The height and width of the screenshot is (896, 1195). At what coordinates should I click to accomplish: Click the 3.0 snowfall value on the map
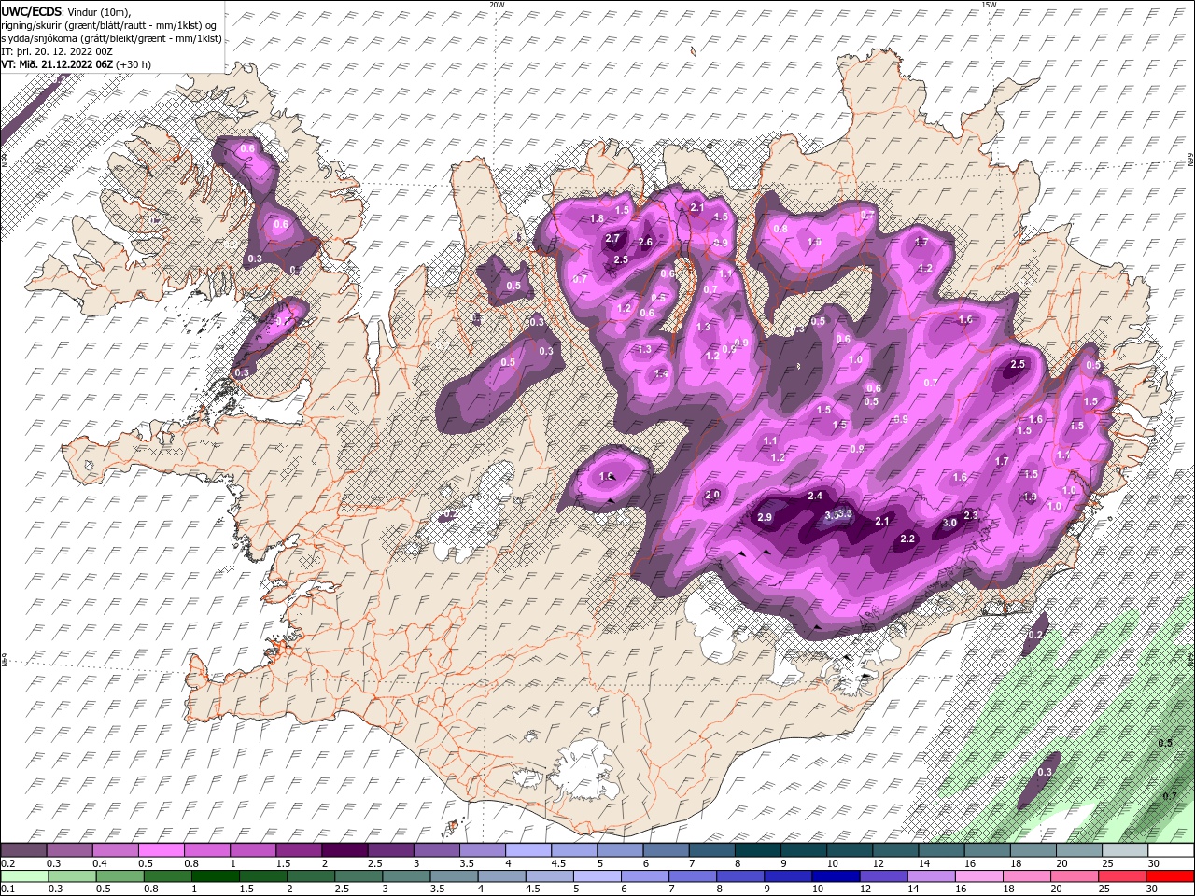click(949, 524)
